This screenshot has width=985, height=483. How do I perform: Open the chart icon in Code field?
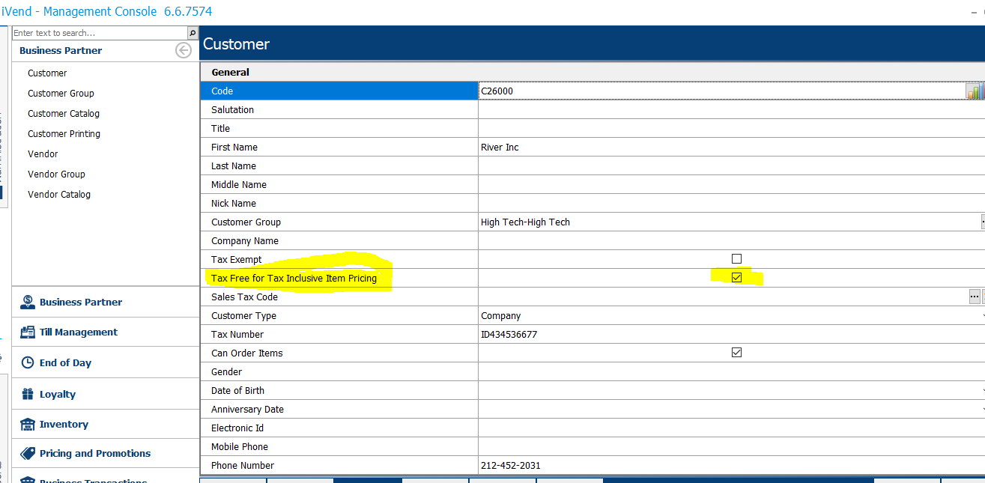(x=975, y=91)
